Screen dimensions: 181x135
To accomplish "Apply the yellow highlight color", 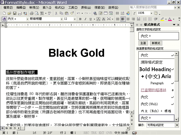I will click(162, 19).
